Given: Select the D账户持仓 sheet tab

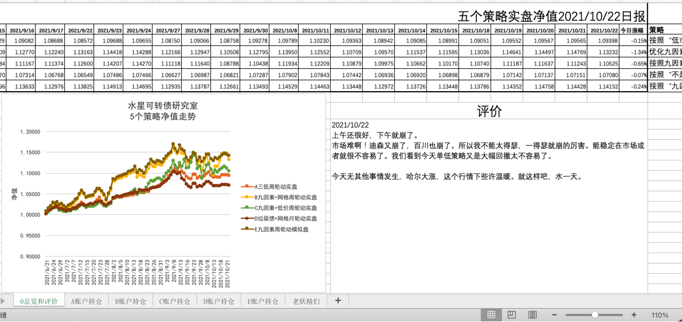Looking at the screenshot, I should tap(219, 301).
